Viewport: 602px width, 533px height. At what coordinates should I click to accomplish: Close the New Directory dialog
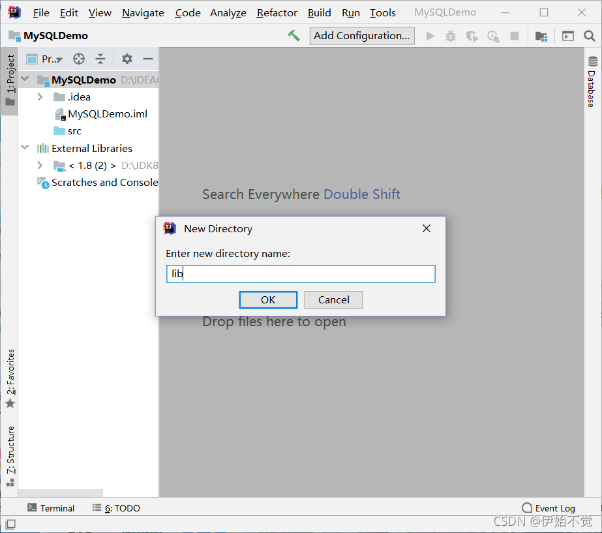coord(426,228)
